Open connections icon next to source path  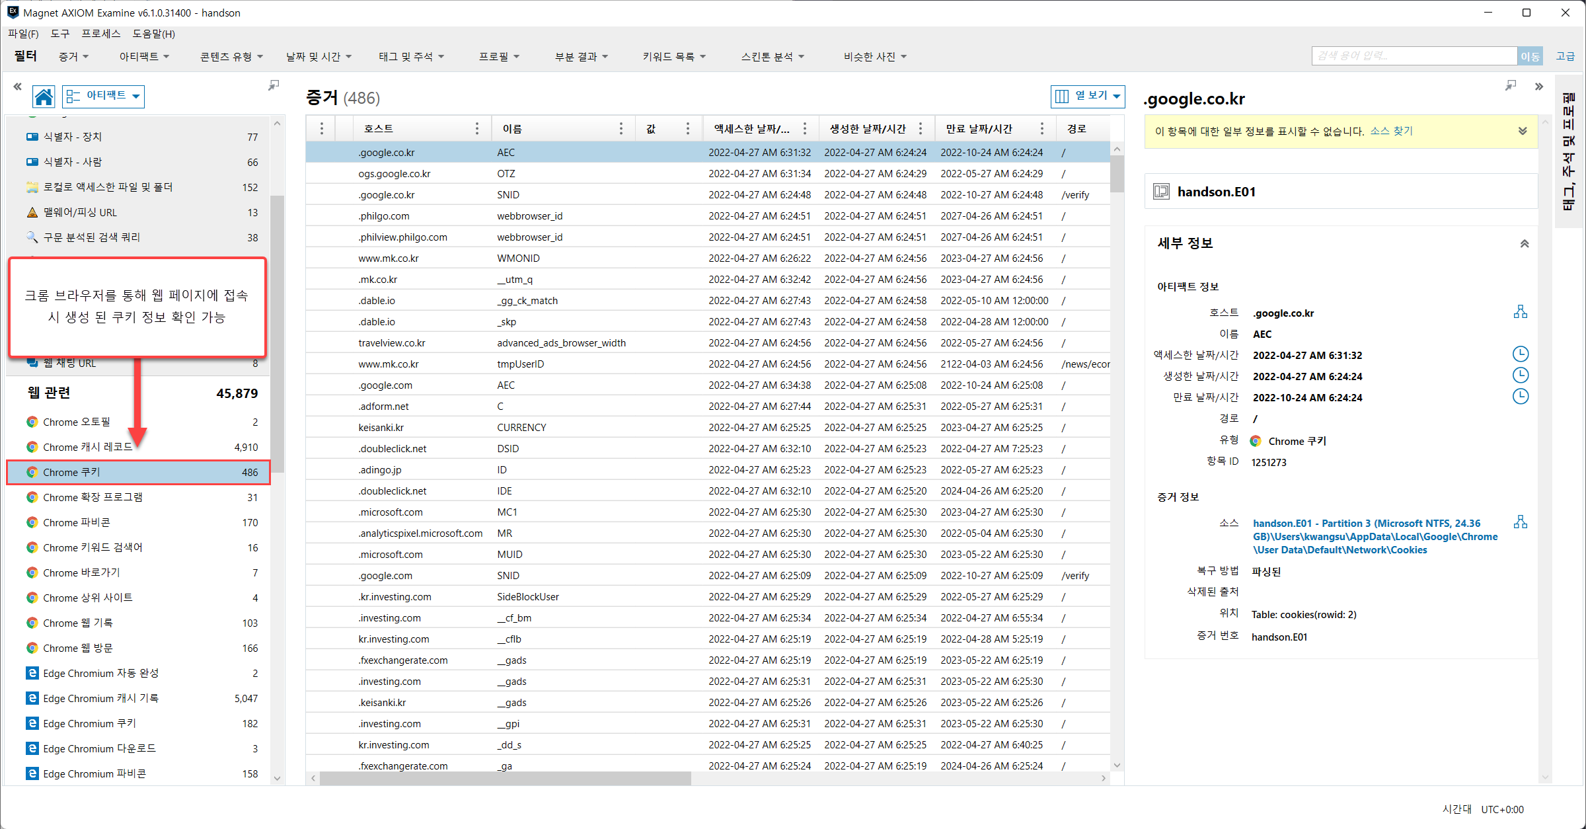click(x=1521, y=522)
